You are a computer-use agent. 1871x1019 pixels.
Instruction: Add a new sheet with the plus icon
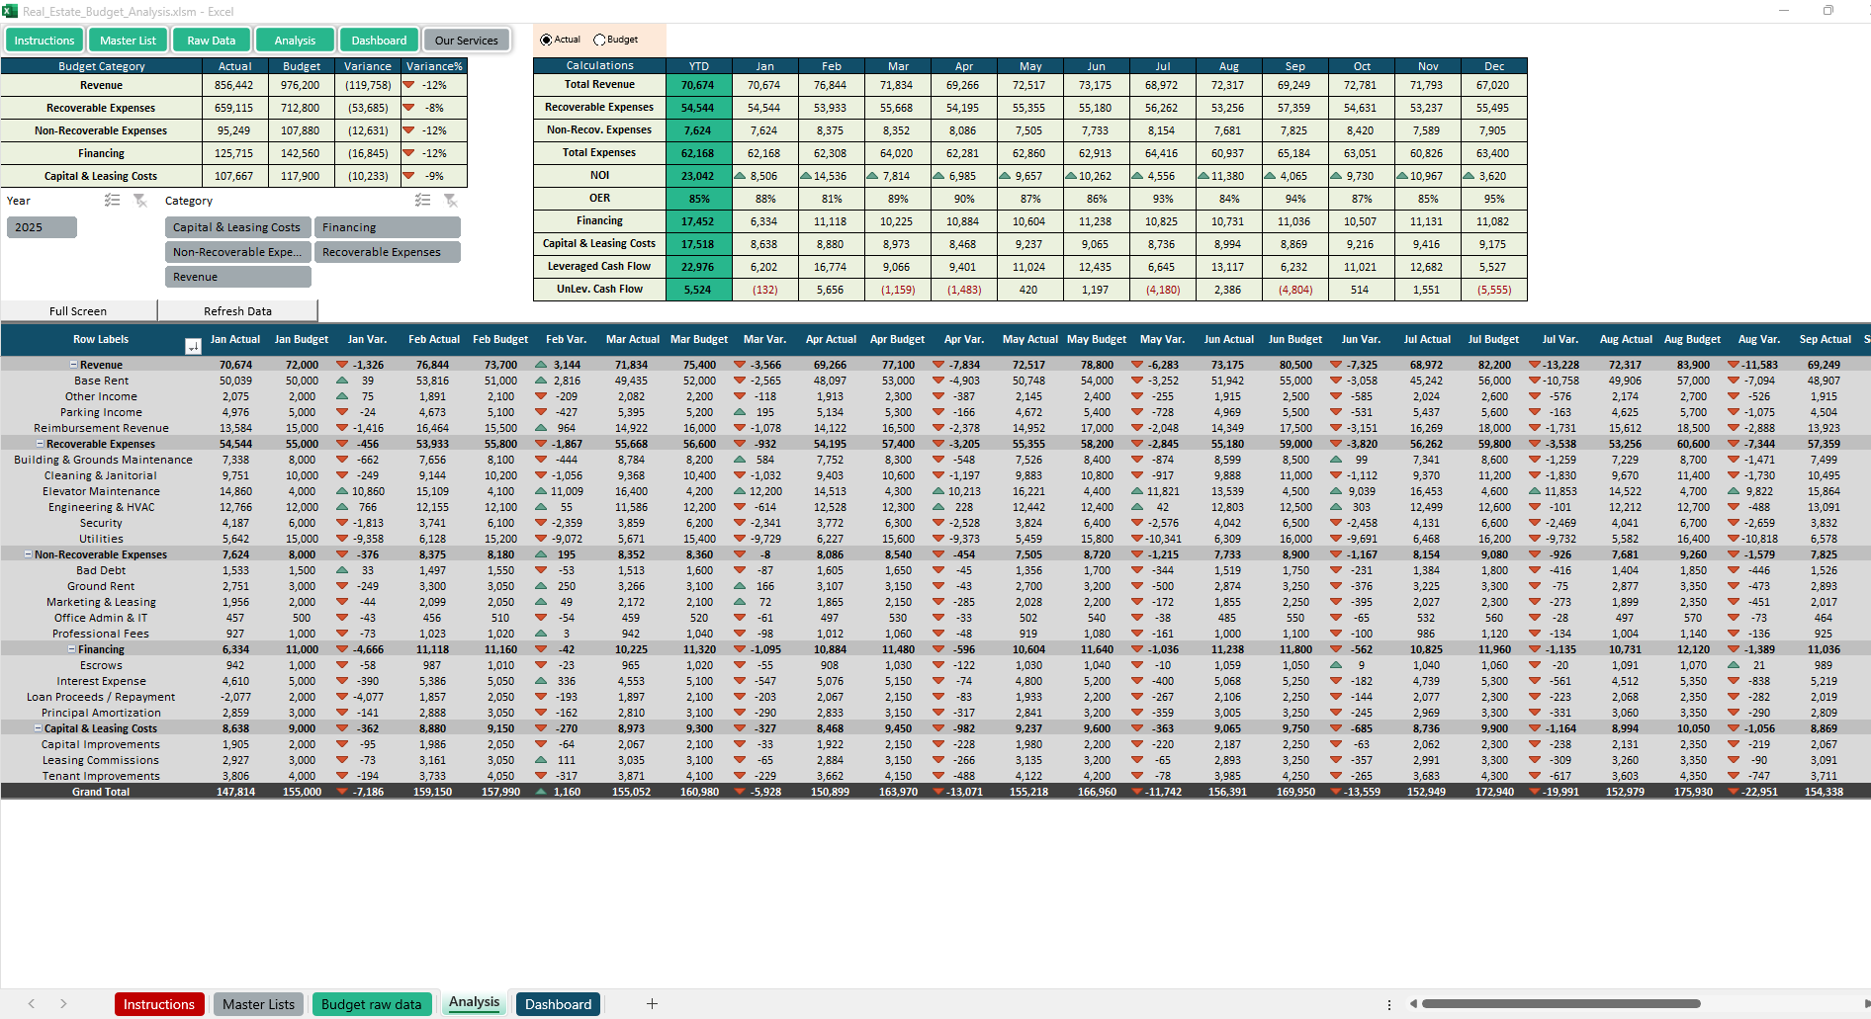[x=652, y=1004]
